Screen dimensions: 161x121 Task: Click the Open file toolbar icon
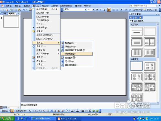(7, 10)
